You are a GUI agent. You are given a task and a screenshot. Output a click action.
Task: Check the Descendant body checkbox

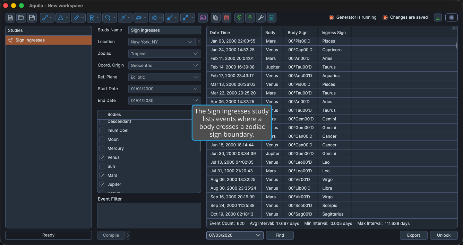[x=102, y=121]
